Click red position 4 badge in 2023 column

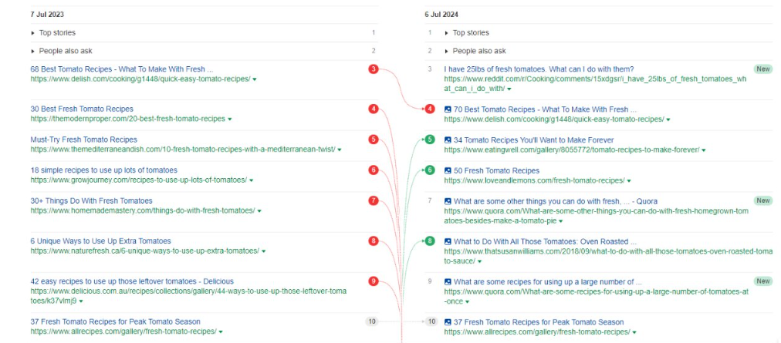(374, 109)
